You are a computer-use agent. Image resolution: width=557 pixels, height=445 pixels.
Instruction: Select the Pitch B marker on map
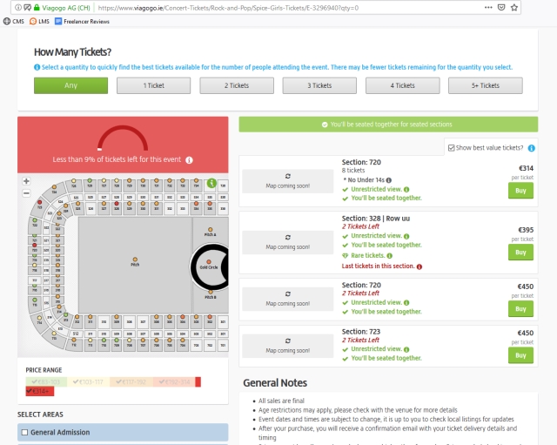[x=211, y=292]
